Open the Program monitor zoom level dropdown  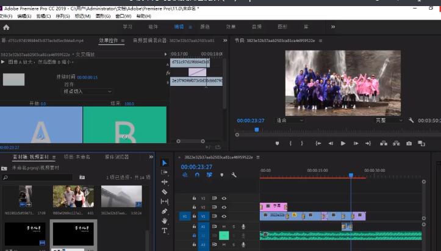(289, 121)
